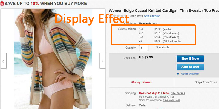Click the Buy It Now button
The width and height of the screenshot is (219, 109).
[190, 58]
